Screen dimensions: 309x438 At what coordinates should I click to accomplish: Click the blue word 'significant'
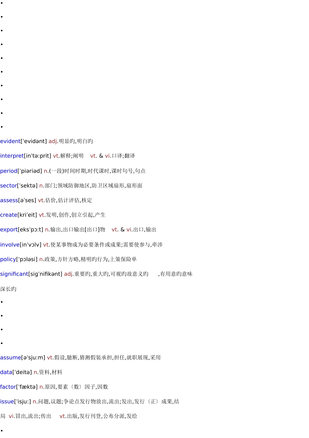pos(14,274)
